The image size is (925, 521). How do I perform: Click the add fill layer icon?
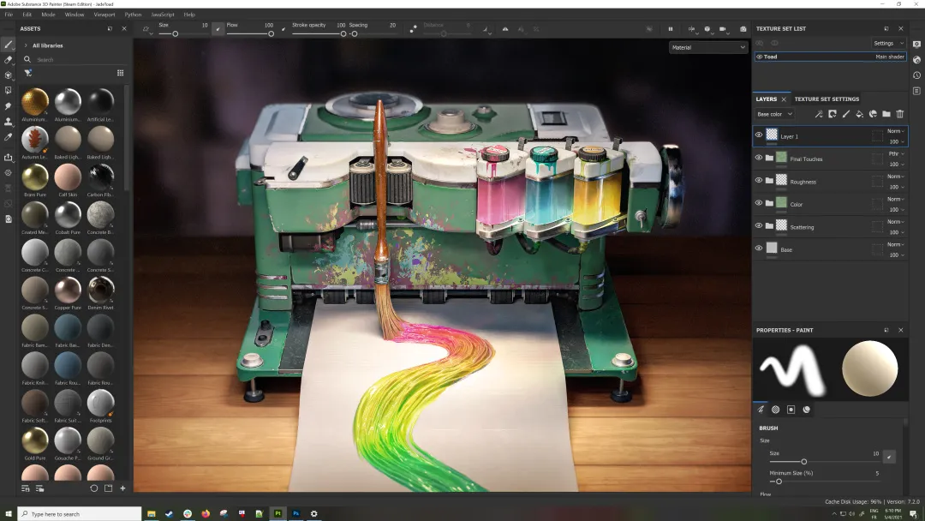[x=859, y=114]
